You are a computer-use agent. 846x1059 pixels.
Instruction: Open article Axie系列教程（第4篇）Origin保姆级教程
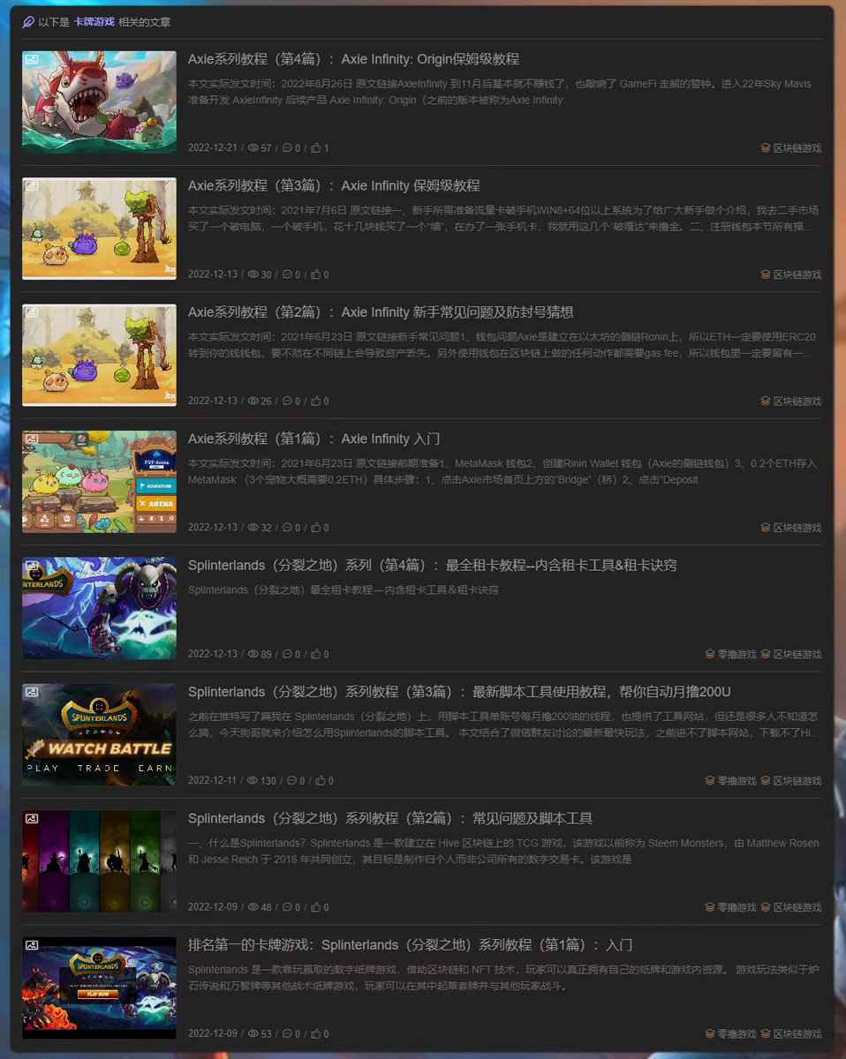click(x=353, y=59)
